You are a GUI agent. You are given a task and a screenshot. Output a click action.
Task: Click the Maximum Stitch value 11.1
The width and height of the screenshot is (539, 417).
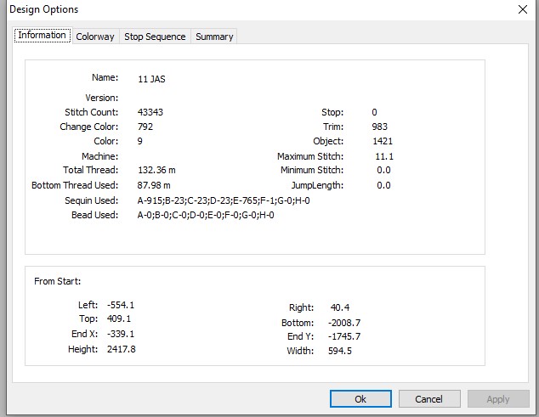click(384, 156)
